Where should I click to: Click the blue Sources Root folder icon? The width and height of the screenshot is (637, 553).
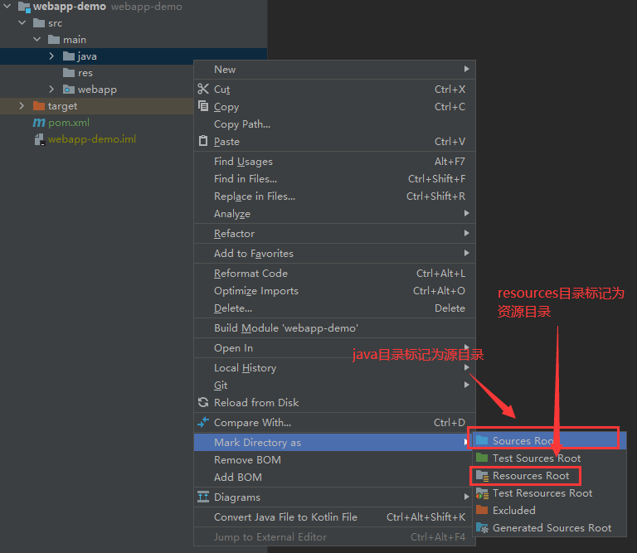pos(482,440)
